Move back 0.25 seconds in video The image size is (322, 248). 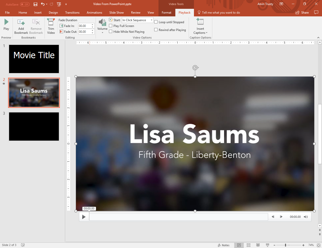pyautogui.click(x=273, y=217)
